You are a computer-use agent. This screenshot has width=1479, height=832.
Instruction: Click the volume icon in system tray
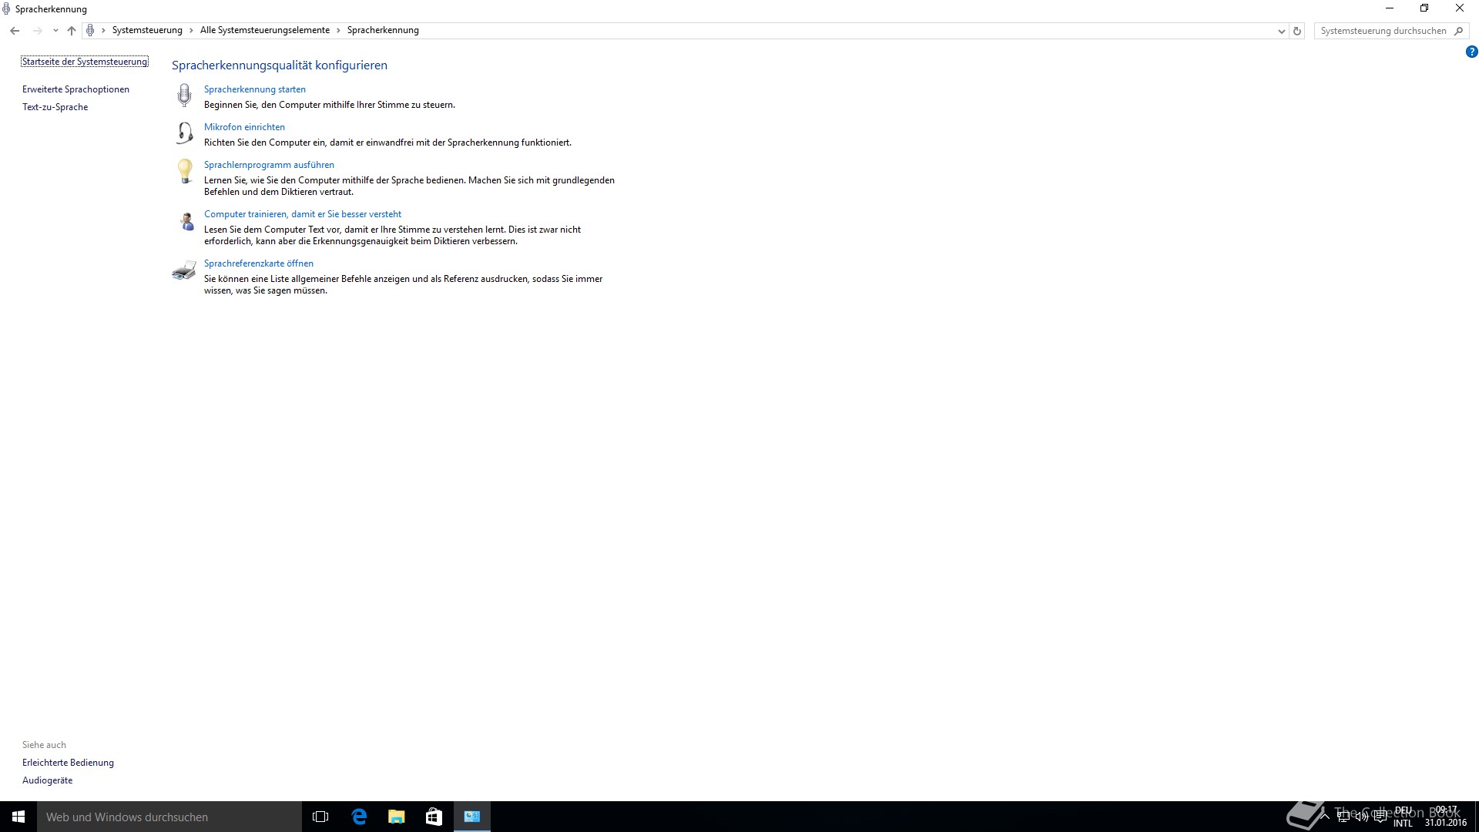[1361, 817]
